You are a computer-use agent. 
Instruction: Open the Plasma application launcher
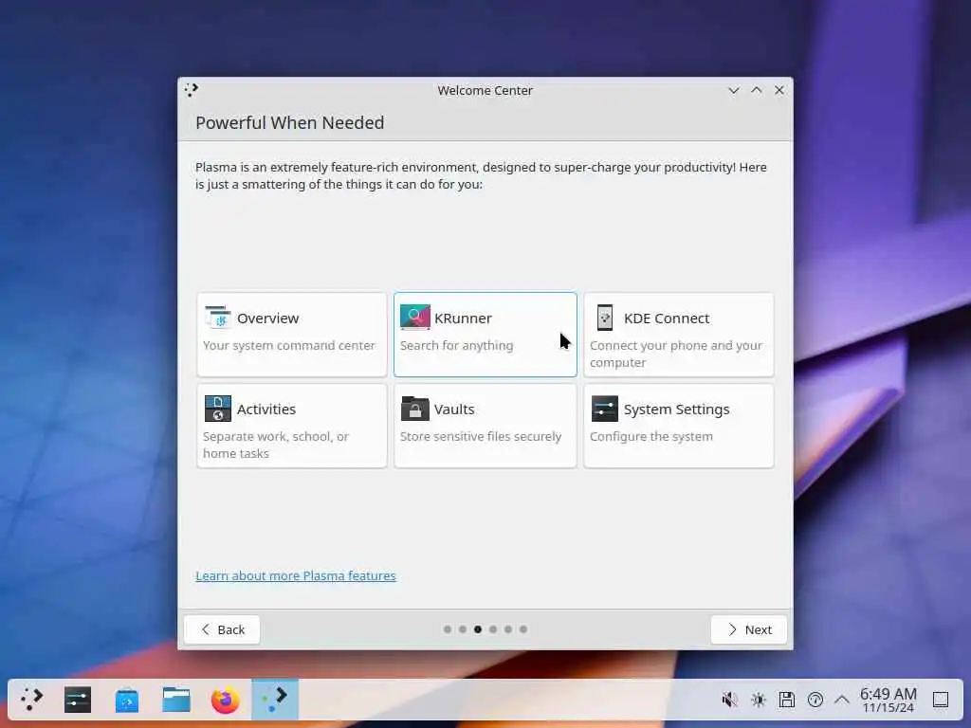[31, 700]
